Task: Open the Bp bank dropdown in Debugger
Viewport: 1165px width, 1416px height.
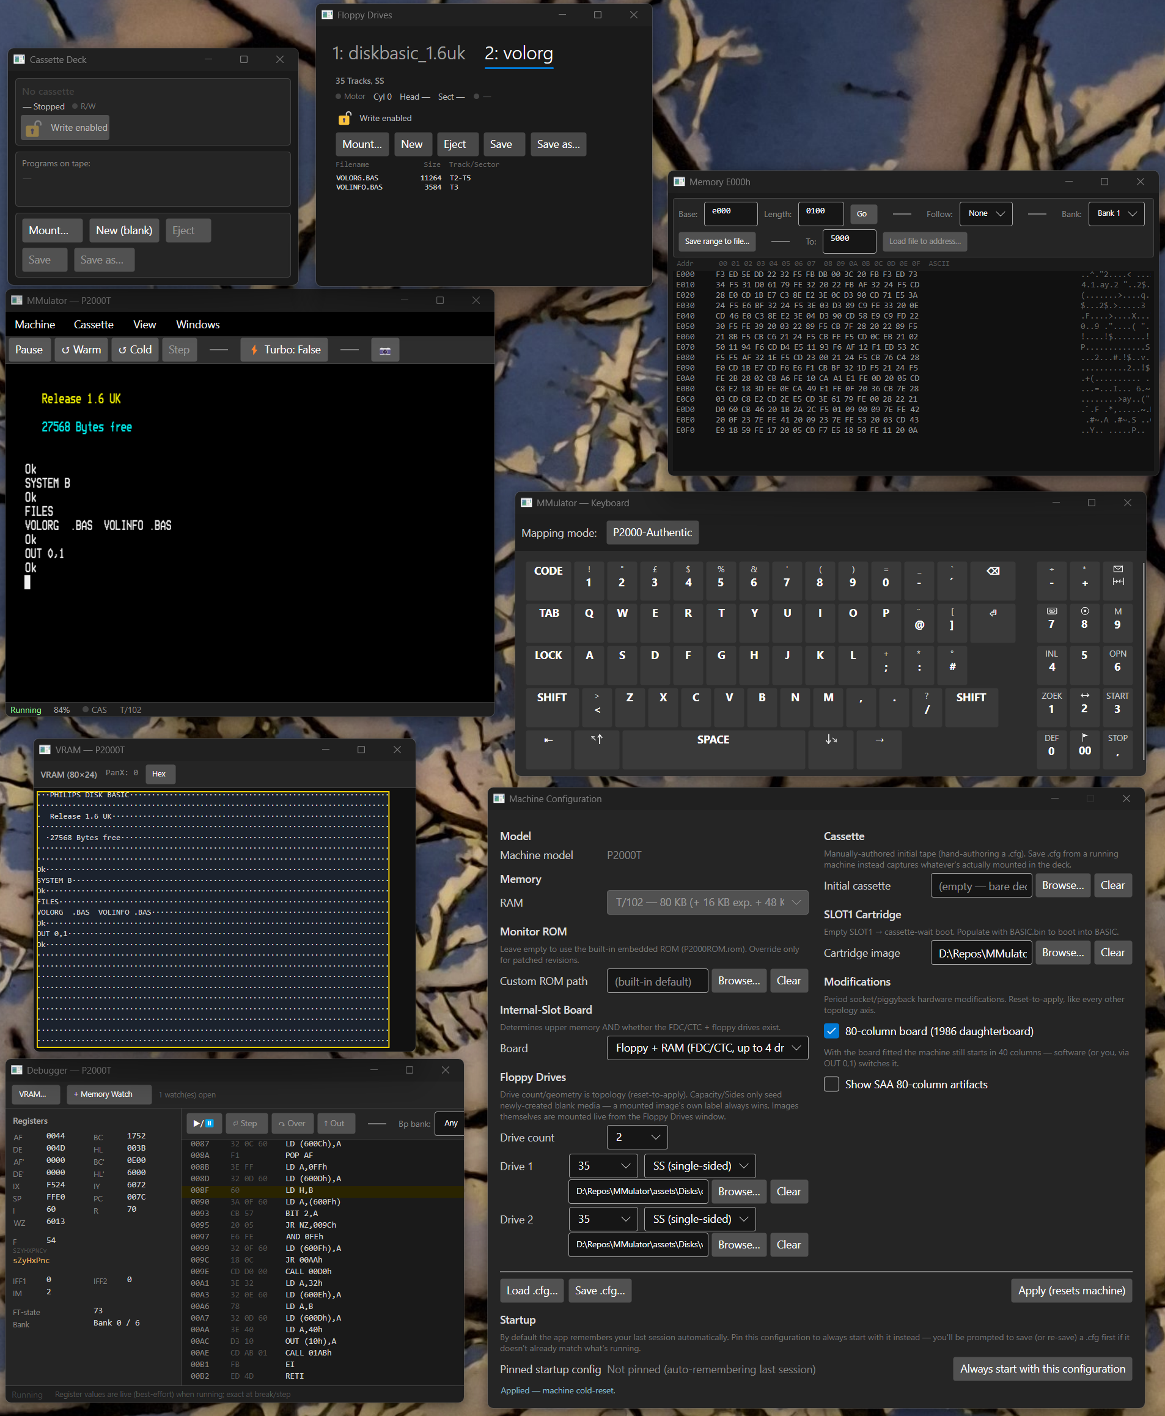Action: pos(450,1123)
